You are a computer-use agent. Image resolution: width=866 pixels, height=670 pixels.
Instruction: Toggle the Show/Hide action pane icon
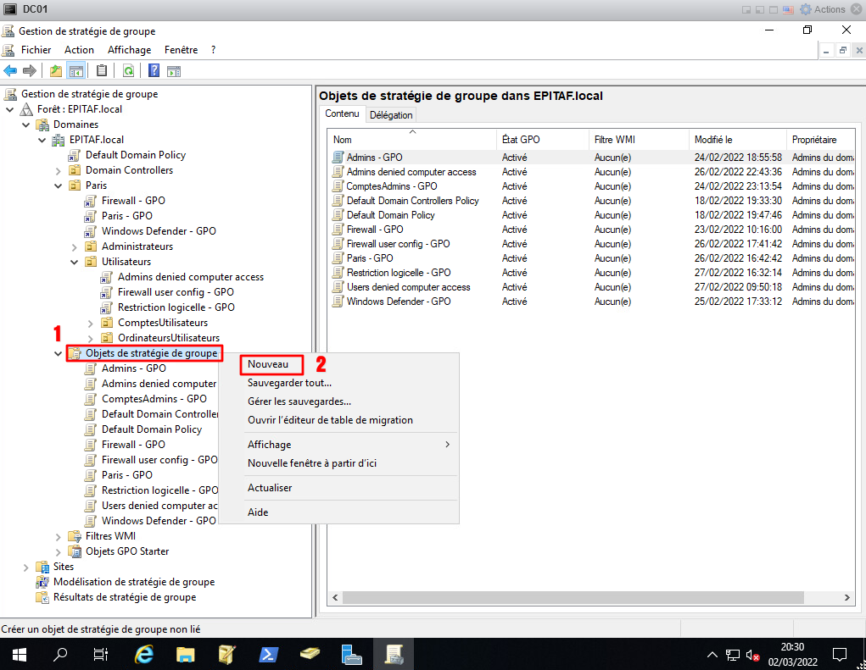point(174,70)
